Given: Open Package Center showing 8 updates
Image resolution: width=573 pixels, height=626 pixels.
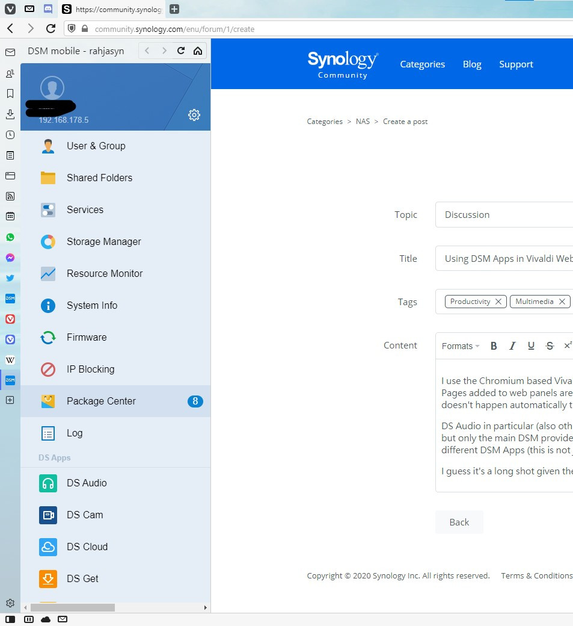Looking at the screenshot, I should [x=102, y=401].
